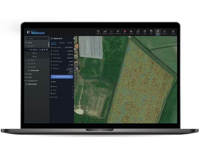Select the highlighted Fields section icon

158,32
